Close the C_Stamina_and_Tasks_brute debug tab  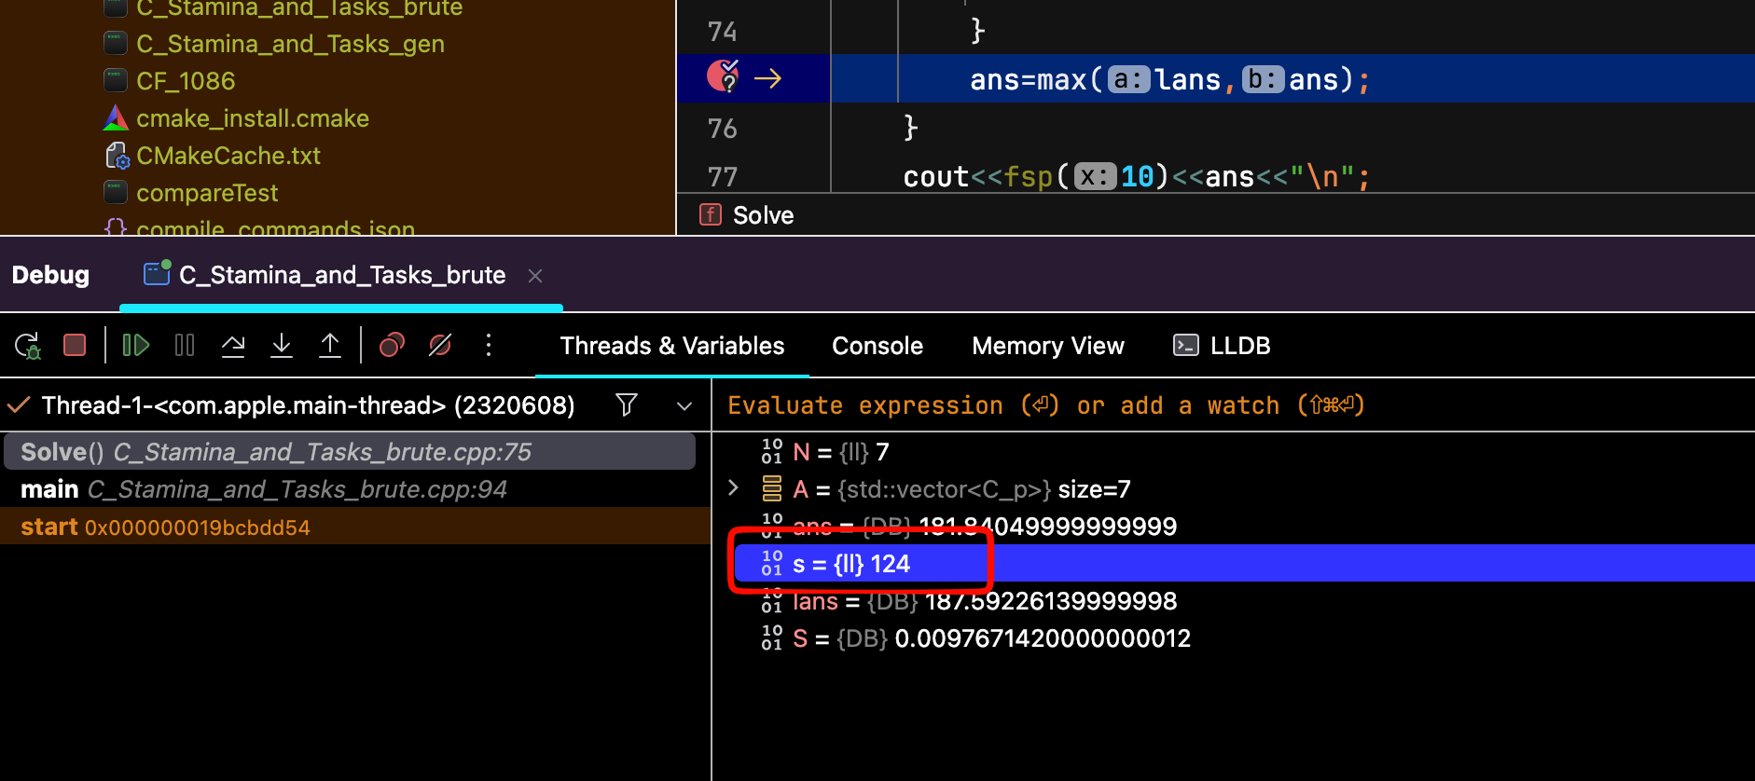point(535,276)
